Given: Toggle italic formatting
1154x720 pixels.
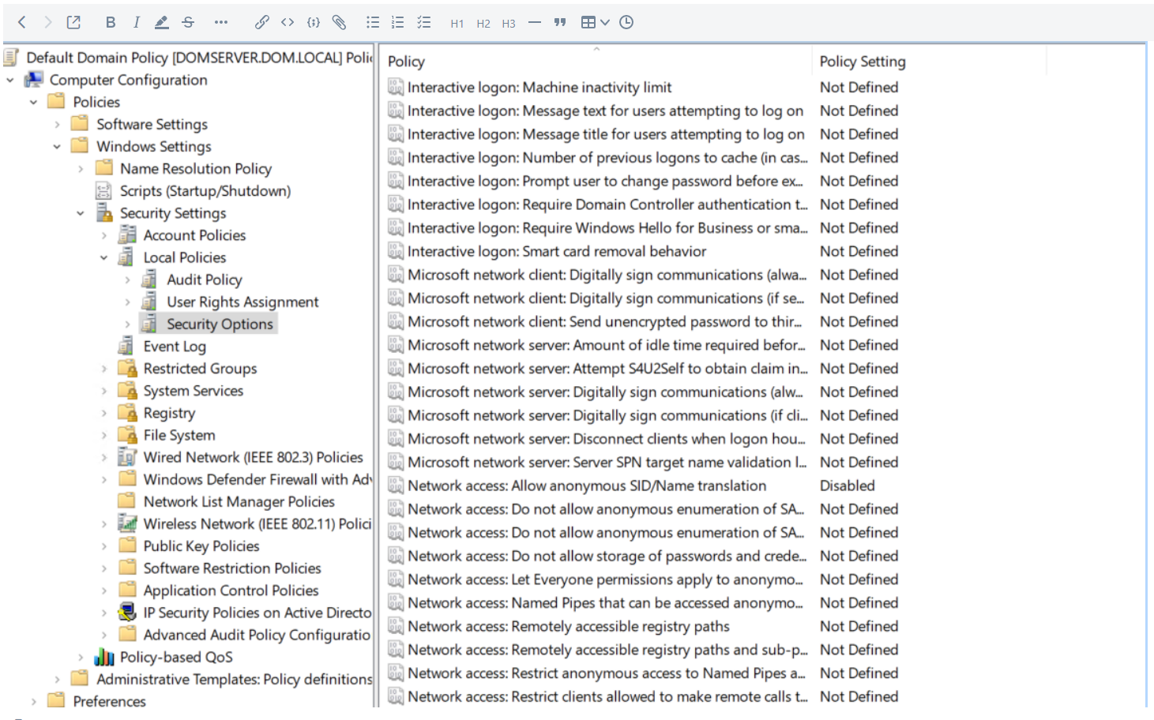Looking at the screenshot, I should (x=136, y=22).
